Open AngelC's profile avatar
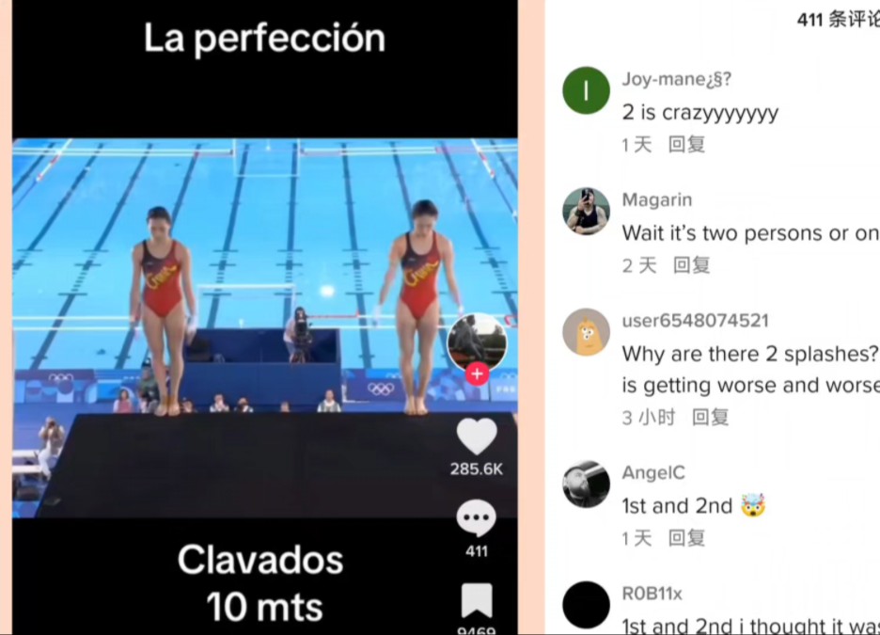Image resolution: width=880 pixels, height=635 pixels. point(586,484)
